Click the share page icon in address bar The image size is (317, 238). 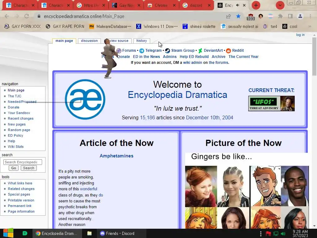228,16
